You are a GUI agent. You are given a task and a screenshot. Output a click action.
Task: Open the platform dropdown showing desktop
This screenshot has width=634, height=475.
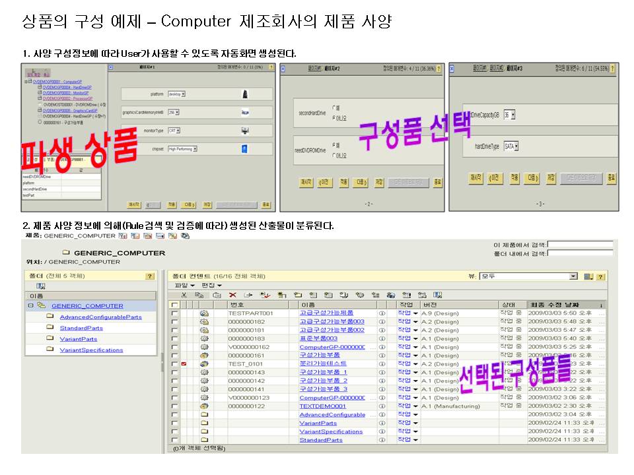[177, 94]
